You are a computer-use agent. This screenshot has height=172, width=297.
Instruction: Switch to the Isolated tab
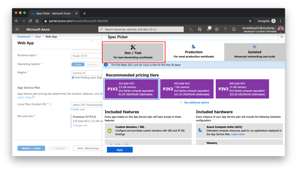[254, 52]
